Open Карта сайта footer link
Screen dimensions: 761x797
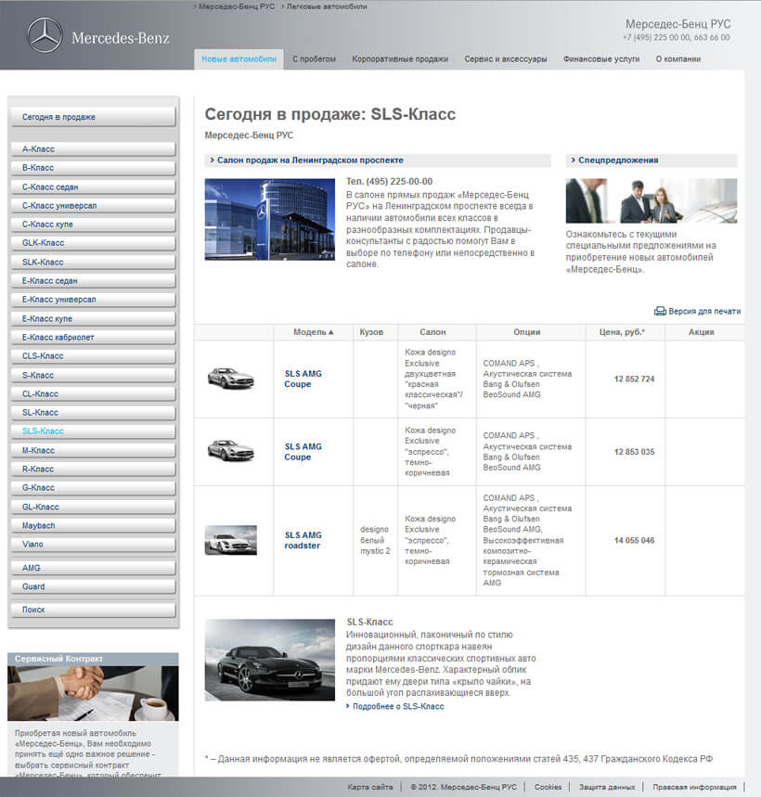(370, 787)
